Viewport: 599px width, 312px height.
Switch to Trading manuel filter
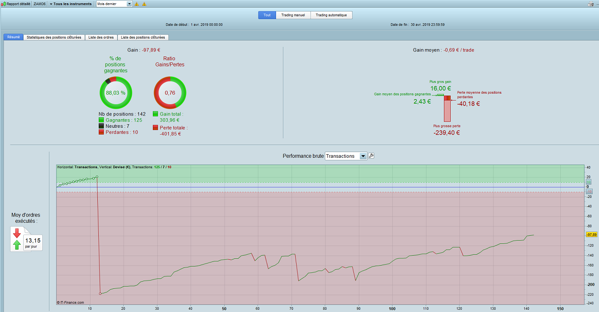pyautogui.click(x=293, y=15)
